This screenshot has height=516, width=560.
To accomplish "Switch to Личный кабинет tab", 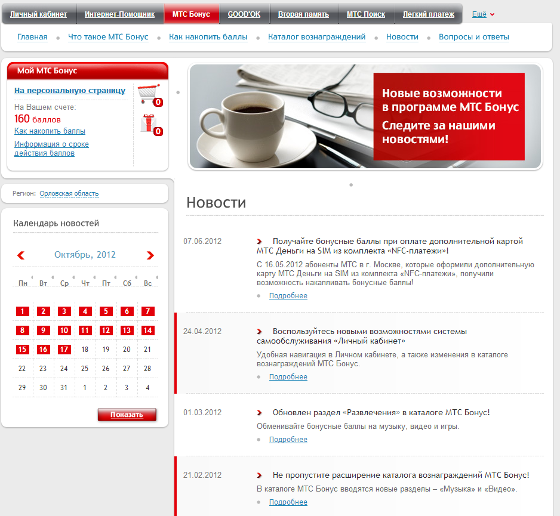I will coord(39,14).
